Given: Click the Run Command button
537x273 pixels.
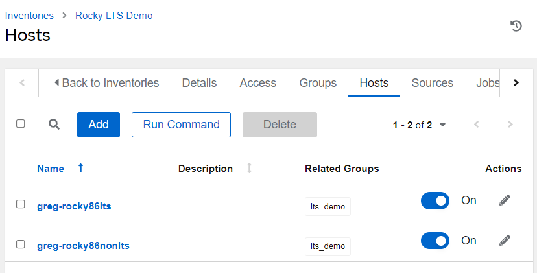Looking at the screenshot, I should click(181, 125).
